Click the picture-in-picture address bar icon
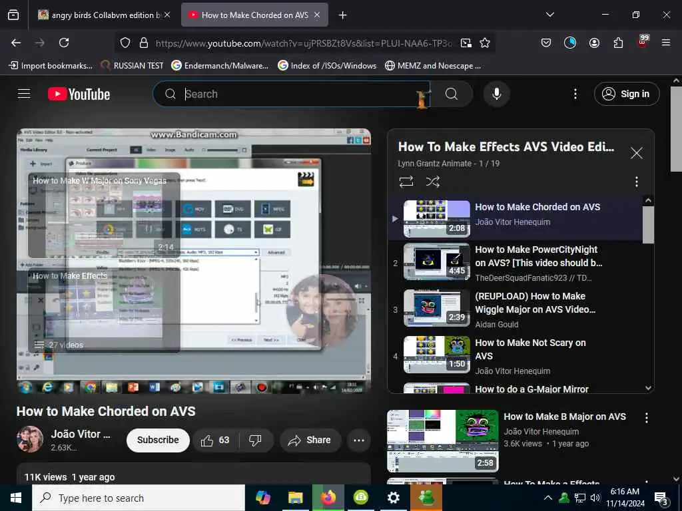This screenshot has width=682, height=511. pos(466,43)
